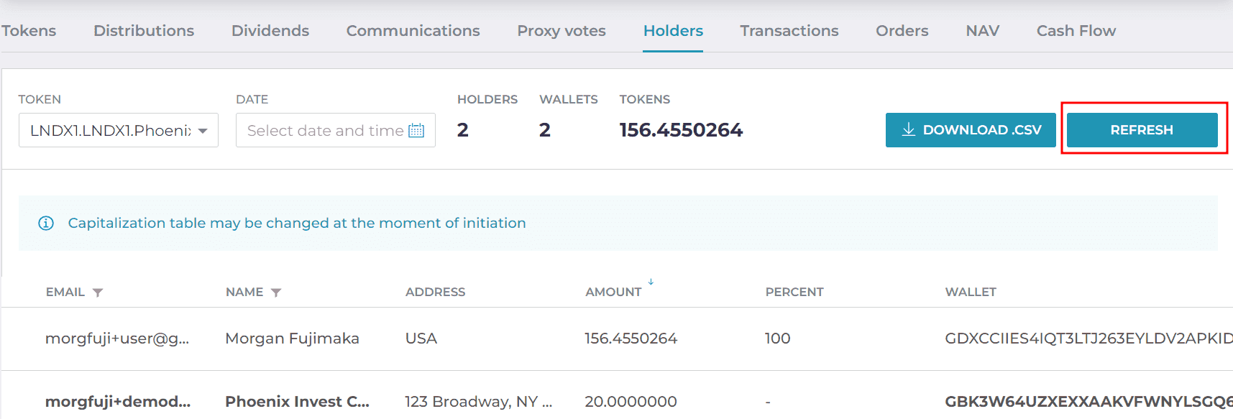Toggle the Amount column sort arrow
This screenshot has width=1233, height=419.
click(x=651, y=282)
